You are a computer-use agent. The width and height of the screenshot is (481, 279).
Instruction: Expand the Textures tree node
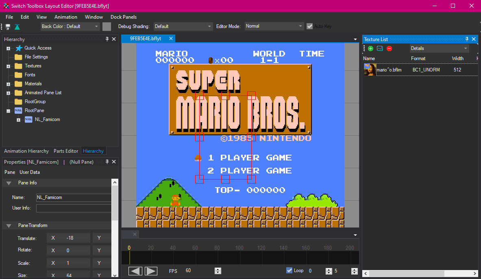8,66
